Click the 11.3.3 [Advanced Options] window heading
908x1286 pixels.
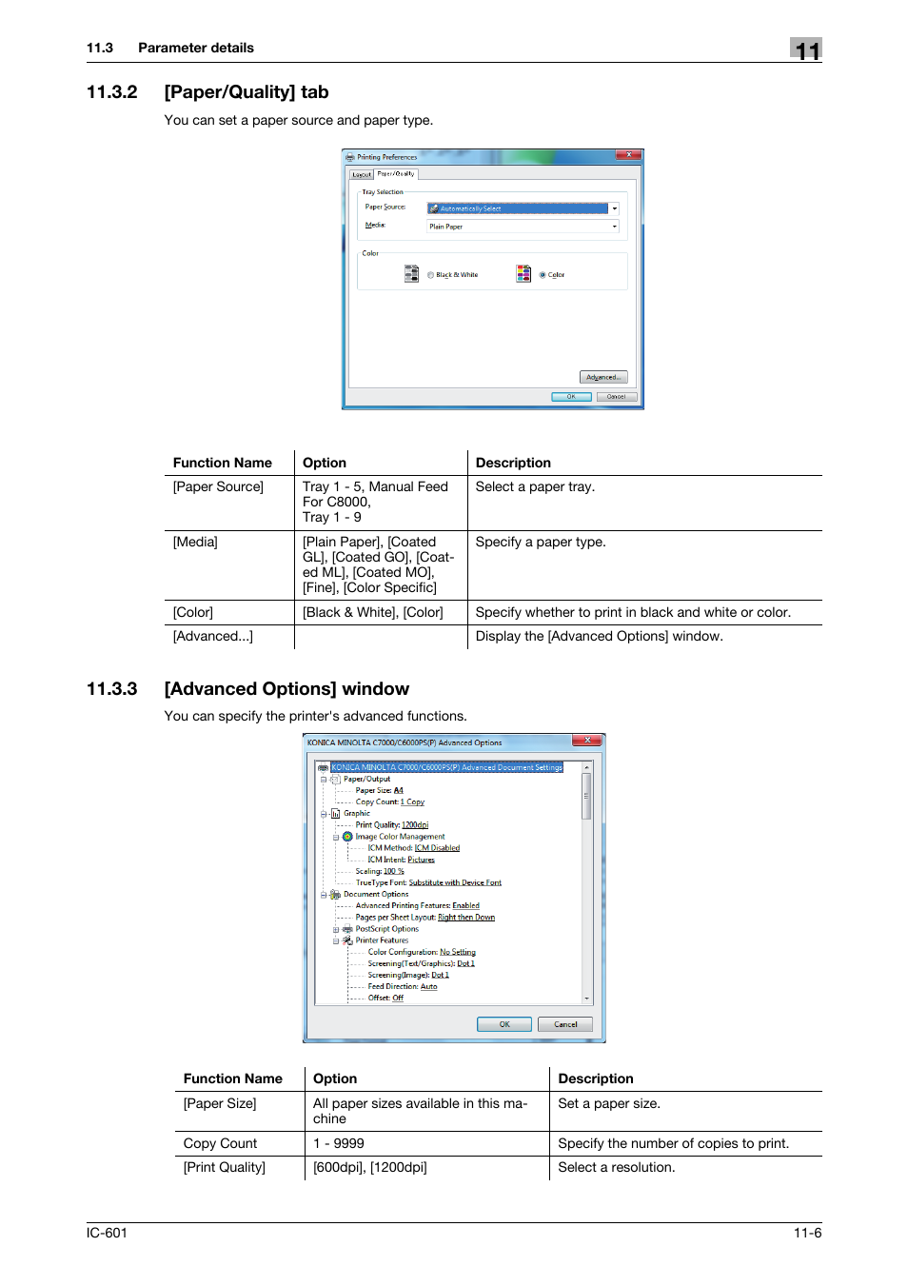(x=247, y=689)
